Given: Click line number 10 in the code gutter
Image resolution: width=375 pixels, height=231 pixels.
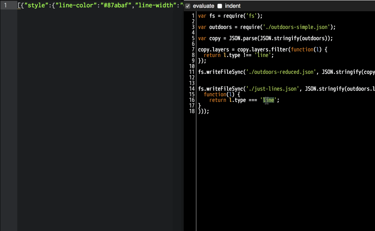Looking at the screenshot, I should (192, 66).
